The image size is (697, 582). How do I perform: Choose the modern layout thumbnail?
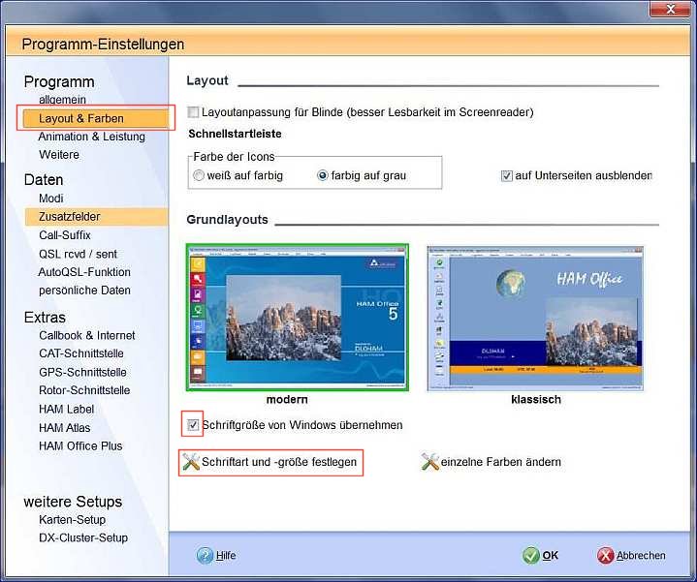[x=298, y=318]
